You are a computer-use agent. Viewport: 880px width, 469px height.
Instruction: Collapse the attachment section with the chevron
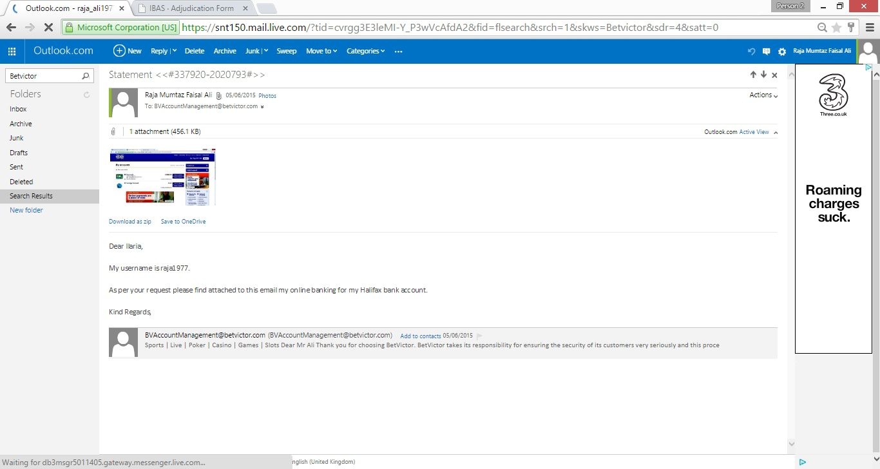[x=776, y=132]
